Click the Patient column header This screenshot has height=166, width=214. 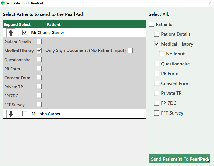tap(54, 25)
